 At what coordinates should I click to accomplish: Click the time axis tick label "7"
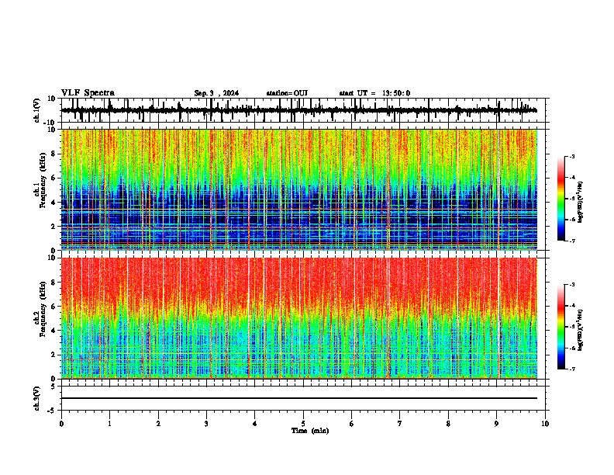click(x=400, y=424)
